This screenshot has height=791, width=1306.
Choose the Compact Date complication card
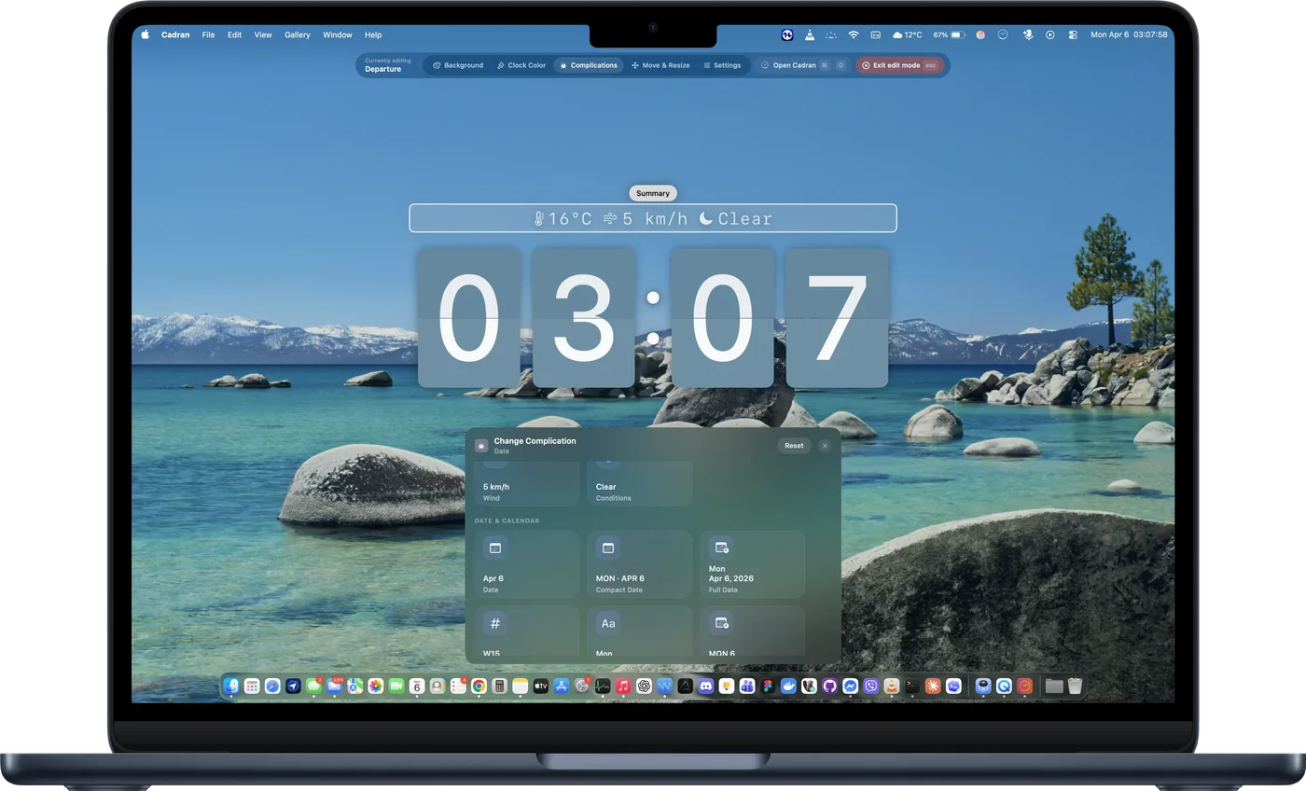(x=639, y=564)
